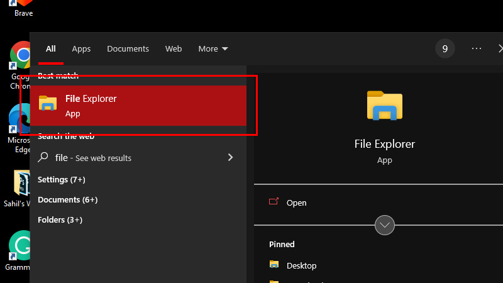Expand the More dropdown filter
This screenshot has width=503, height=283.
point(213,49)
